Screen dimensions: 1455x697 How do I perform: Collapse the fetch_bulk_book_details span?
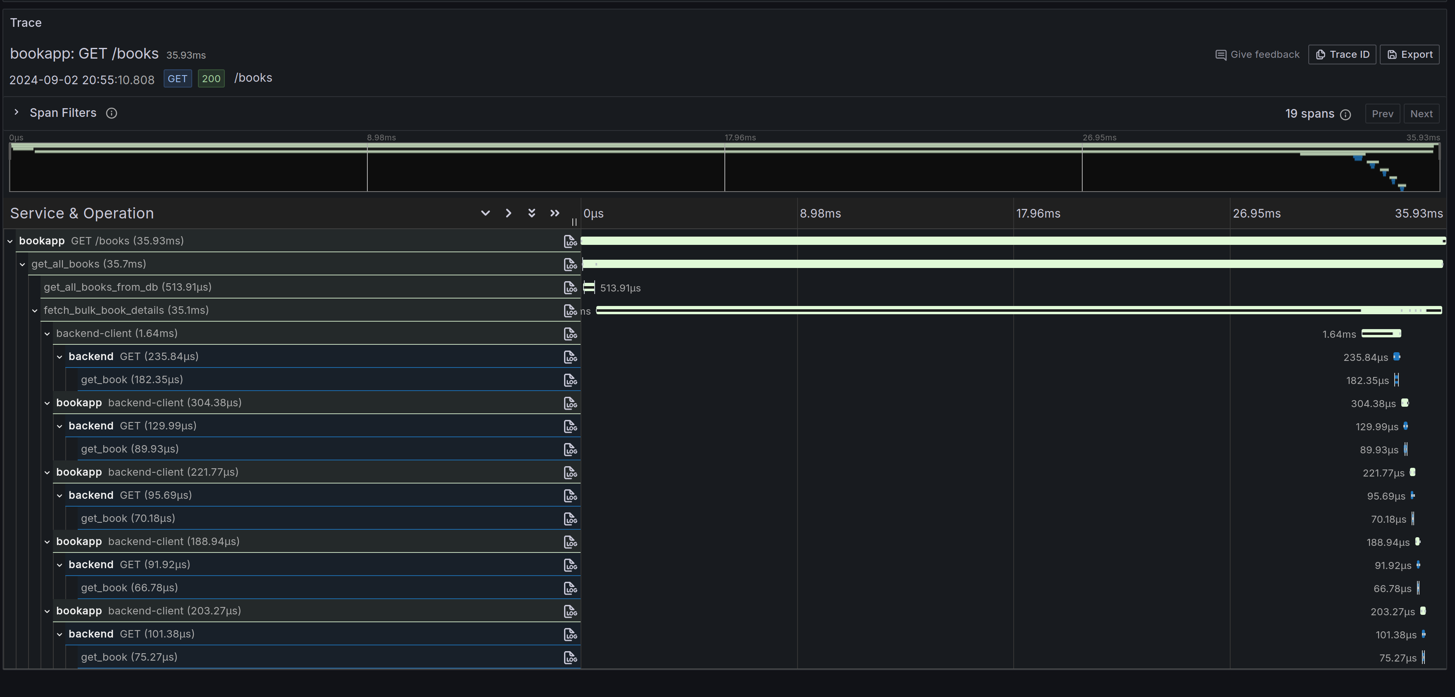point(35,311)
